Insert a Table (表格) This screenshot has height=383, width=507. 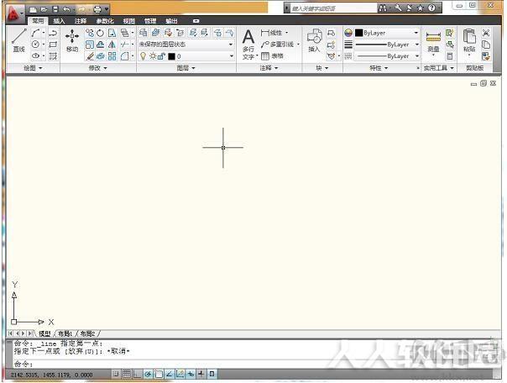272,56
